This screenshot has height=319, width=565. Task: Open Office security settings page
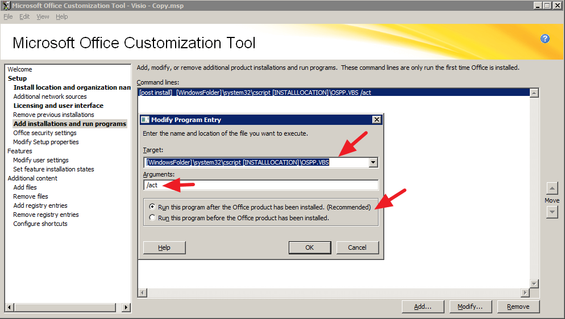pyautogui.click(x=45, y=133)
